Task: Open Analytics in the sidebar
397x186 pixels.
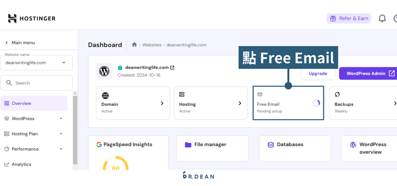Action: coord(21,164)
